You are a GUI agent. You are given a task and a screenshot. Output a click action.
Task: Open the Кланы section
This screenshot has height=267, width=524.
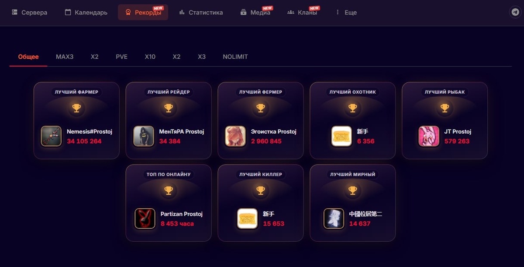coord(302,13)
